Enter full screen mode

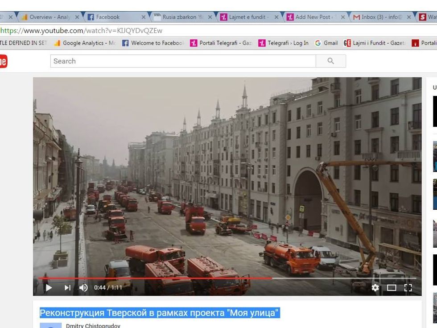408,288
